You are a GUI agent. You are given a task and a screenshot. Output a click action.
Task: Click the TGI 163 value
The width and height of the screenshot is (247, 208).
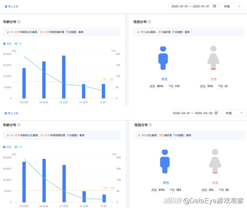point(175,190)
